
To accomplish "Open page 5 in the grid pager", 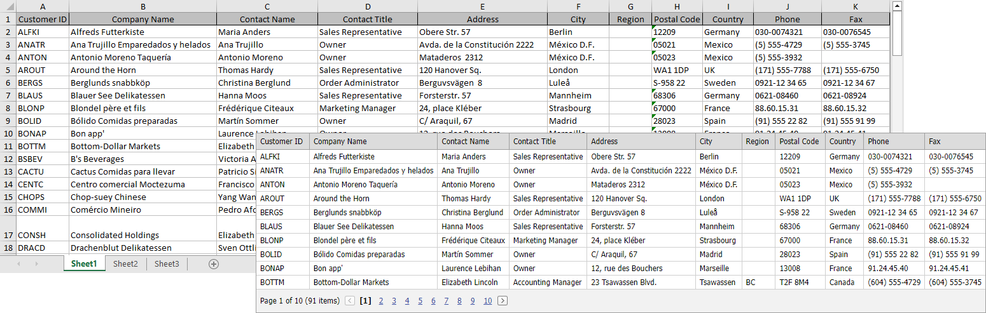I will click(x=420, y=301).
